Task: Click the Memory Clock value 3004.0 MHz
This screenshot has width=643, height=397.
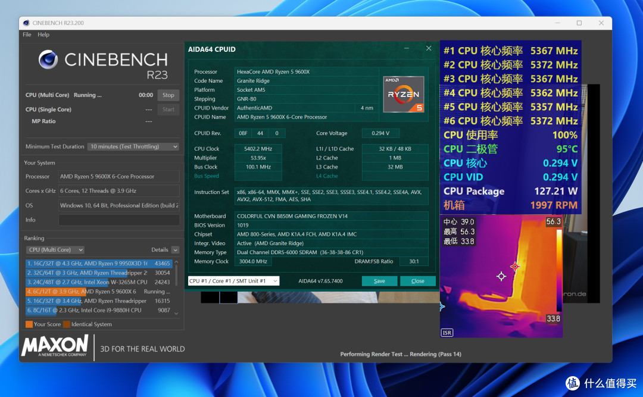Action: coord(253,261)
